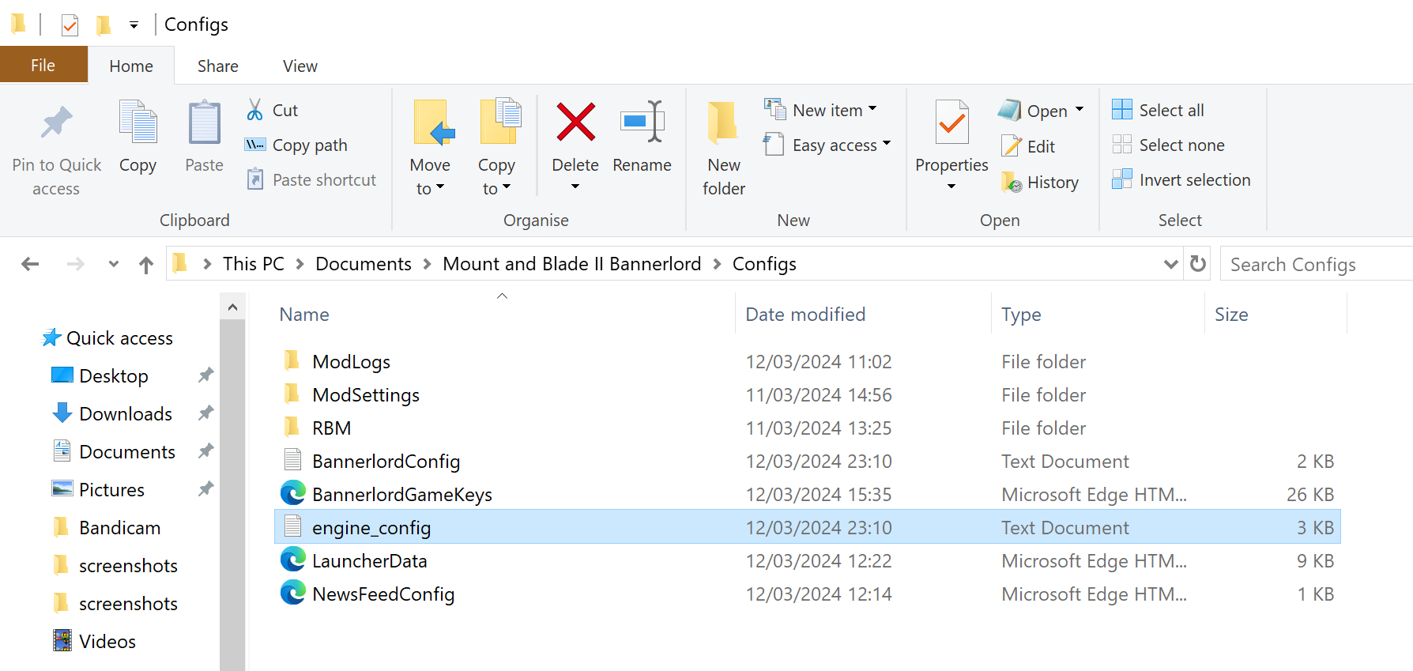Open Videos in the sidebar
Screen dimensions: 1413x671
pyautogui.click(x=107, y=642)
